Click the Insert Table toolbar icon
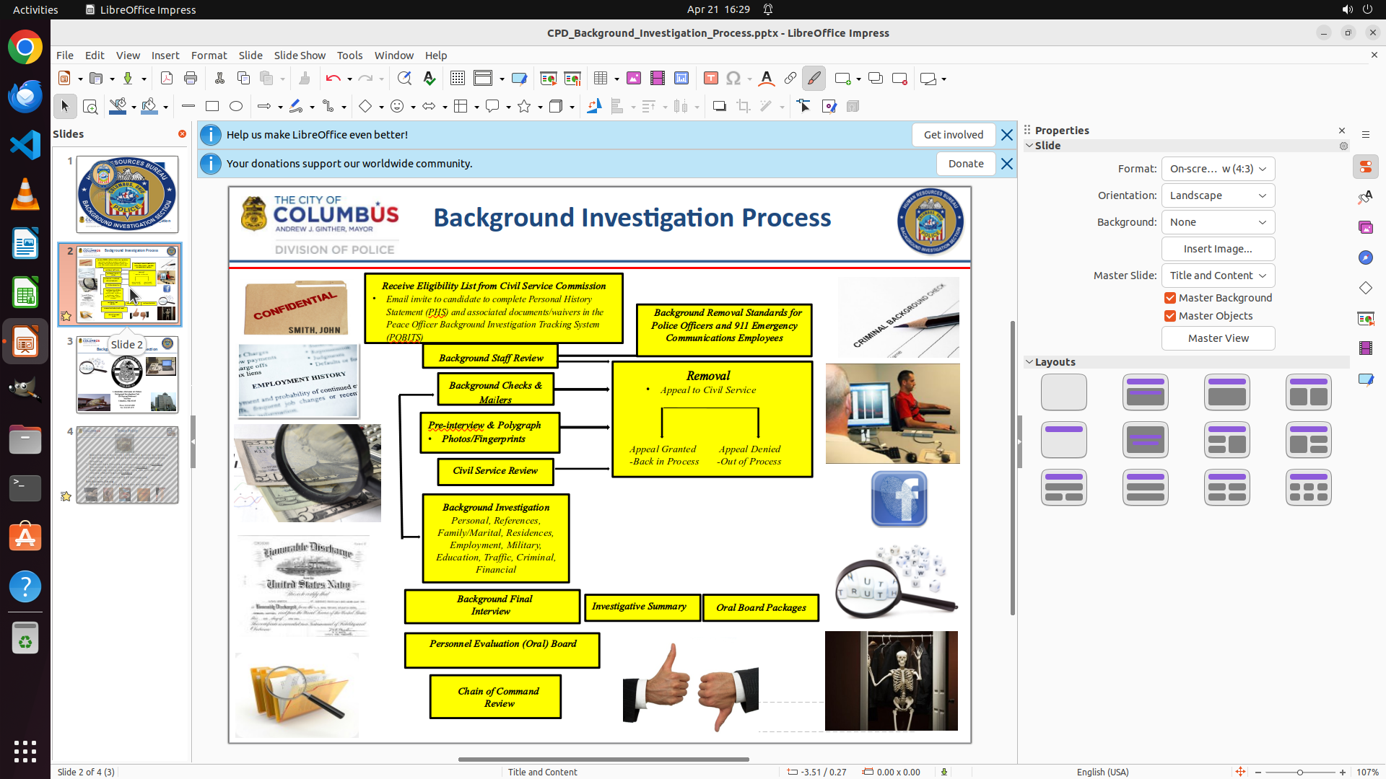The width and height of the screenshot is (1386, 779). pyautogui.click(x=601, y=79)
